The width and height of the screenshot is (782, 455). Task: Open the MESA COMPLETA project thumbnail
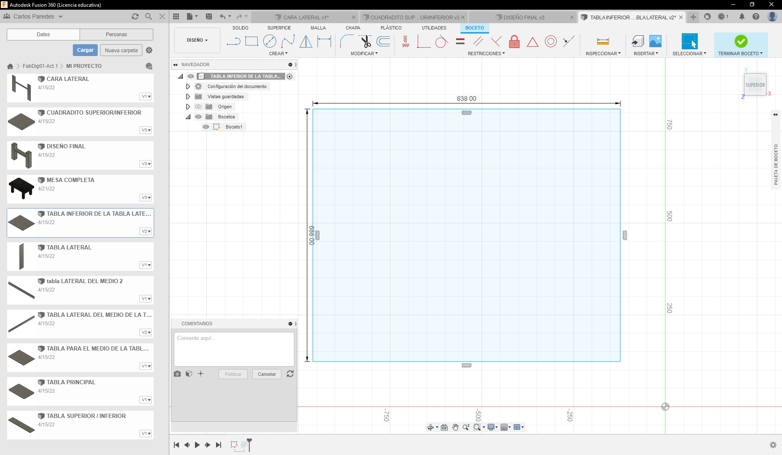[21, 188]
